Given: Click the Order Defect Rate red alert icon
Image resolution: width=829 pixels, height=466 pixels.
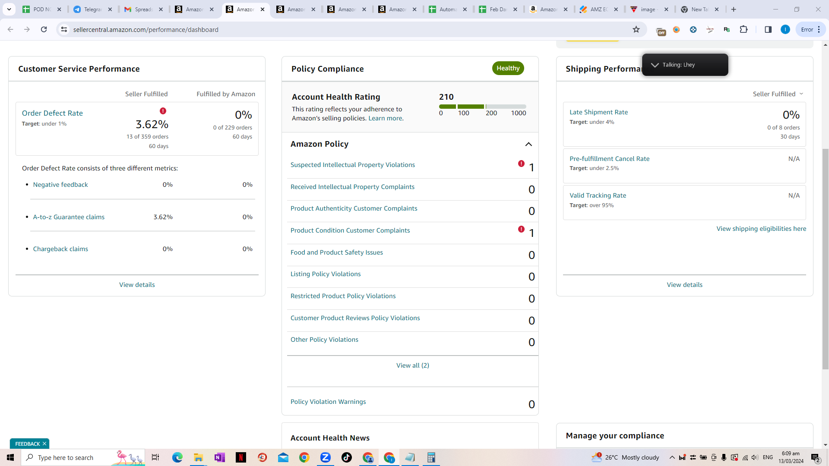Looking at the screenshot, I should 163,111.
